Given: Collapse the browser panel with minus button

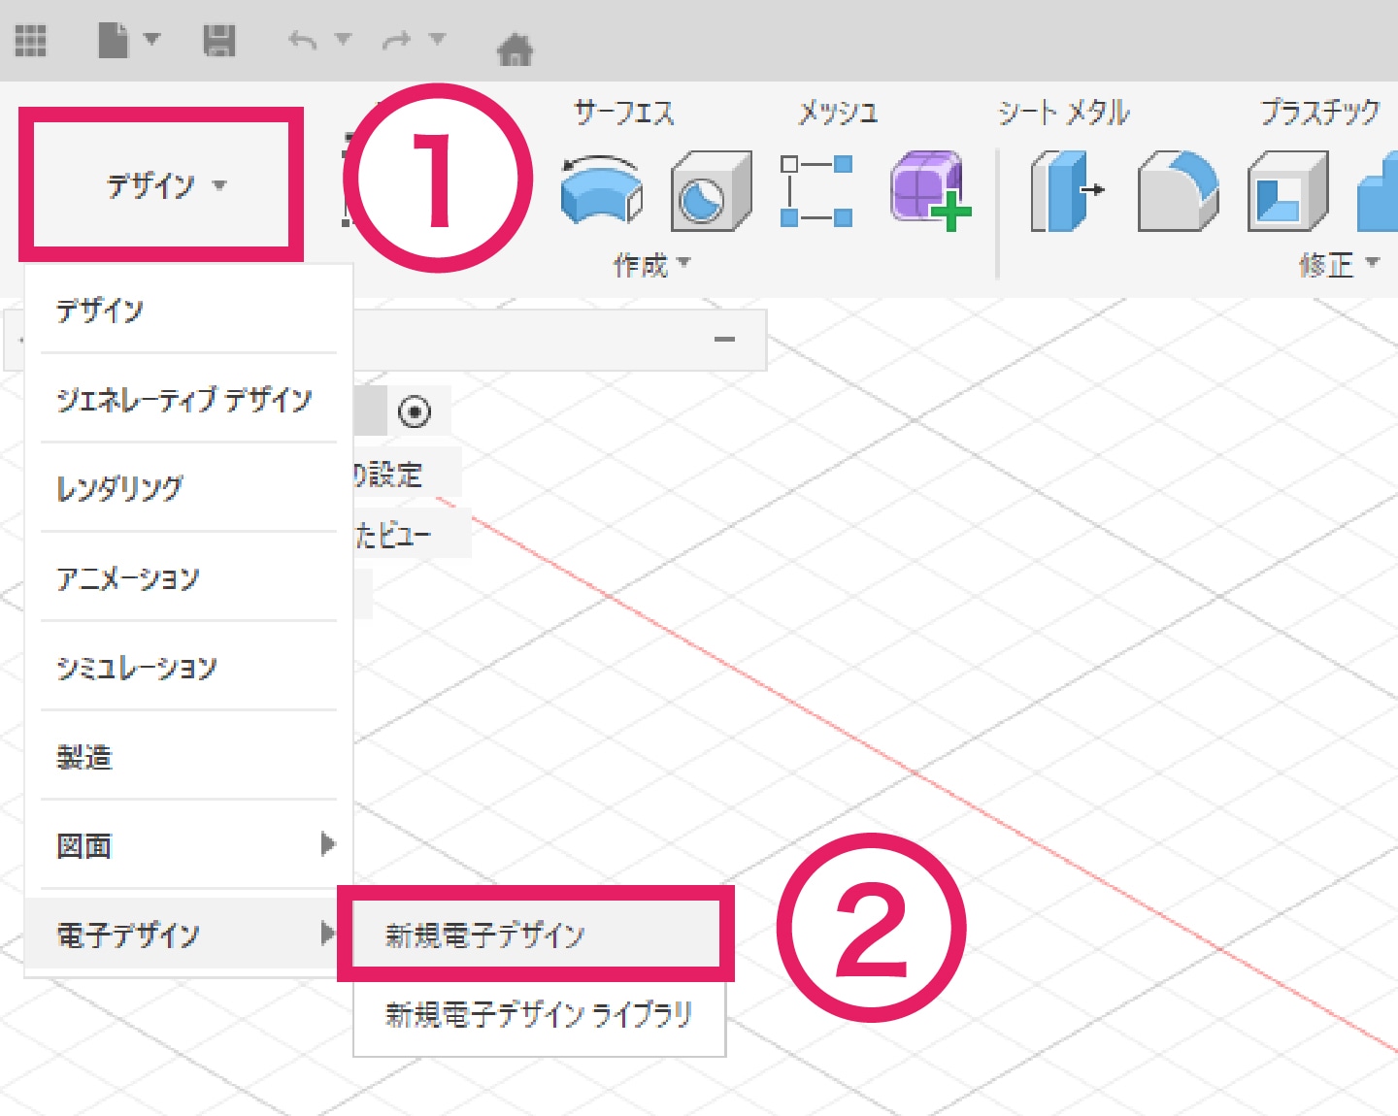Looking at the screenshot, I should point(724,340).
